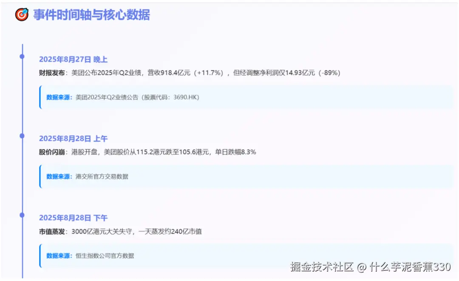The height and width of the screenshot is (281, 459).
Task: Click the timeline dot for 2025年8月28日 下午
Action: point(22,215)
